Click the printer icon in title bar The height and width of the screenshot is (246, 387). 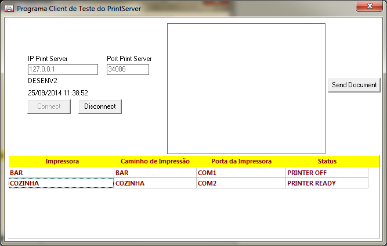tap(9, 9)
